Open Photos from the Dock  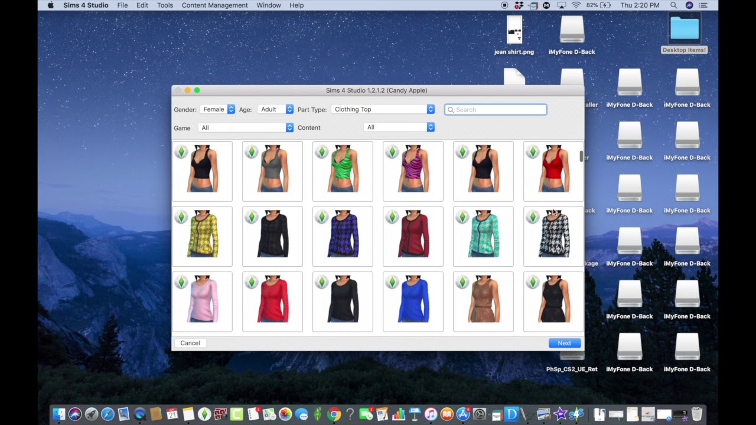(x=285, y=414)
